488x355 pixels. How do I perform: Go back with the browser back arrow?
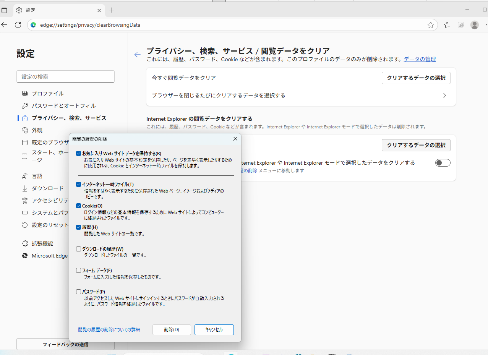[x=5, y=25]
